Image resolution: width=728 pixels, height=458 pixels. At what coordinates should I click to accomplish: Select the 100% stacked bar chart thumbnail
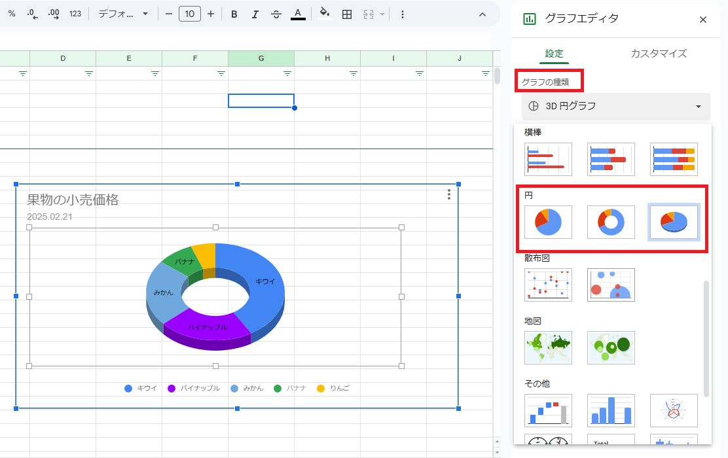(x=674, y=159)
